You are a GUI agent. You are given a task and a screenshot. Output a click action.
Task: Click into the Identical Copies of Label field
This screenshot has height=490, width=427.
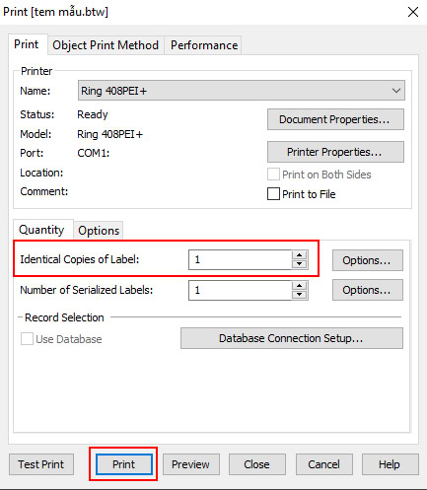tap(240, 259)
